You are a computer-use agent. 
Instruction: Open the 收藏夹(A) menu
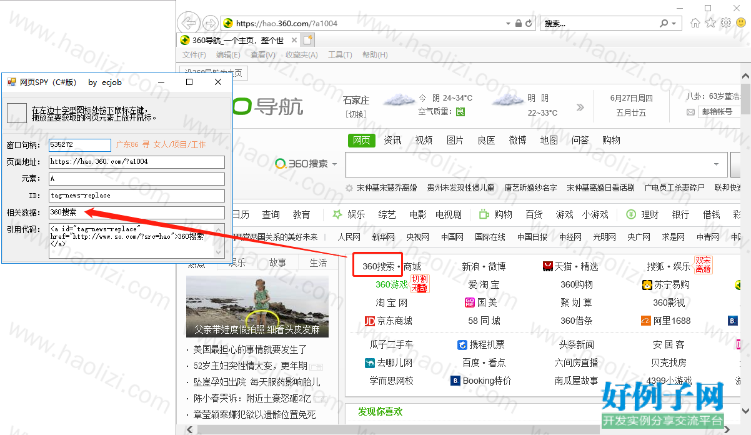(x=302, y=55)
